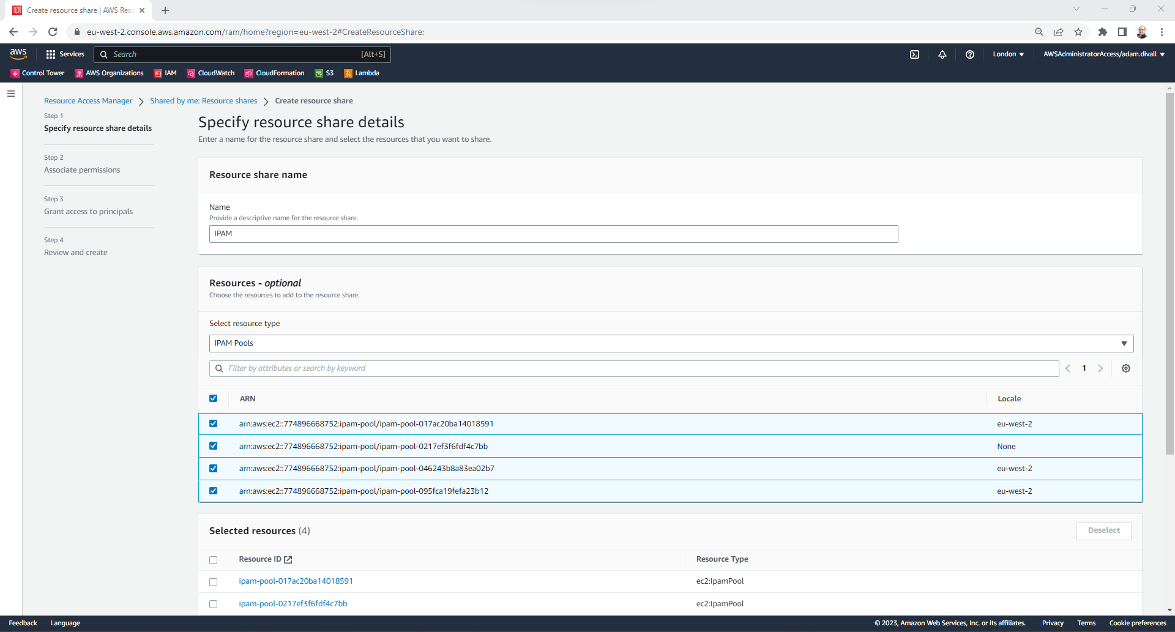Click the Language footer button

click(x=65, y=623)
